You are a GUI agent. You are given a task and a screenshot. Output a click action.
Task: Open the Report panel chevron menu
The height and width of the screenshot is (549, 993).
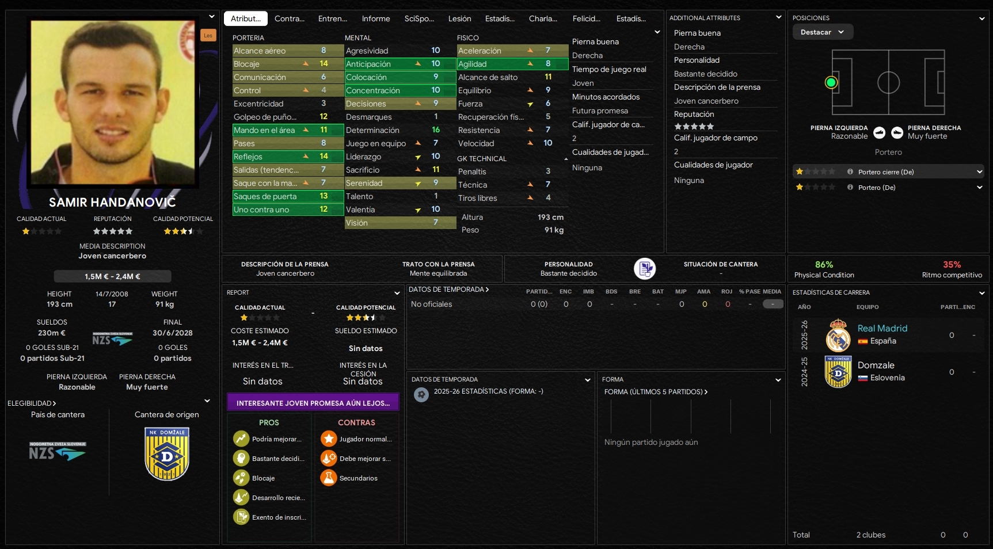coord(397,293)
